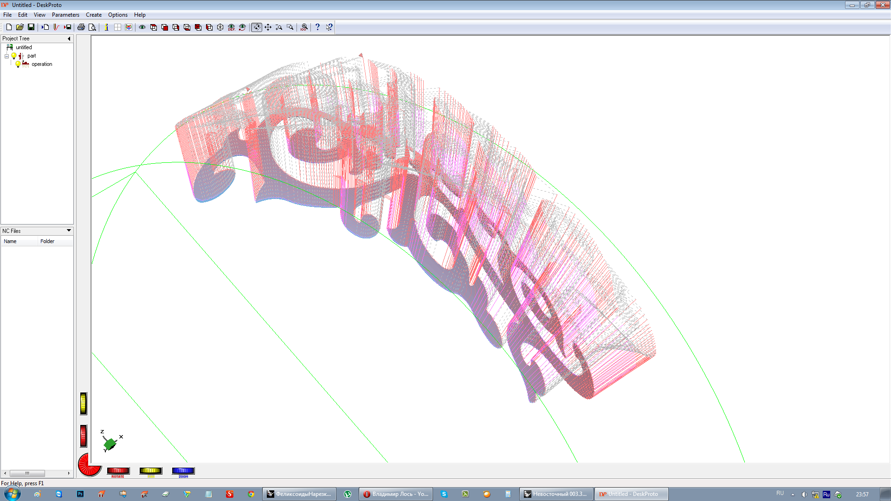891x501 pixels.
Task: Toggle the part visibility light bulb
Action: pos(14,56)
